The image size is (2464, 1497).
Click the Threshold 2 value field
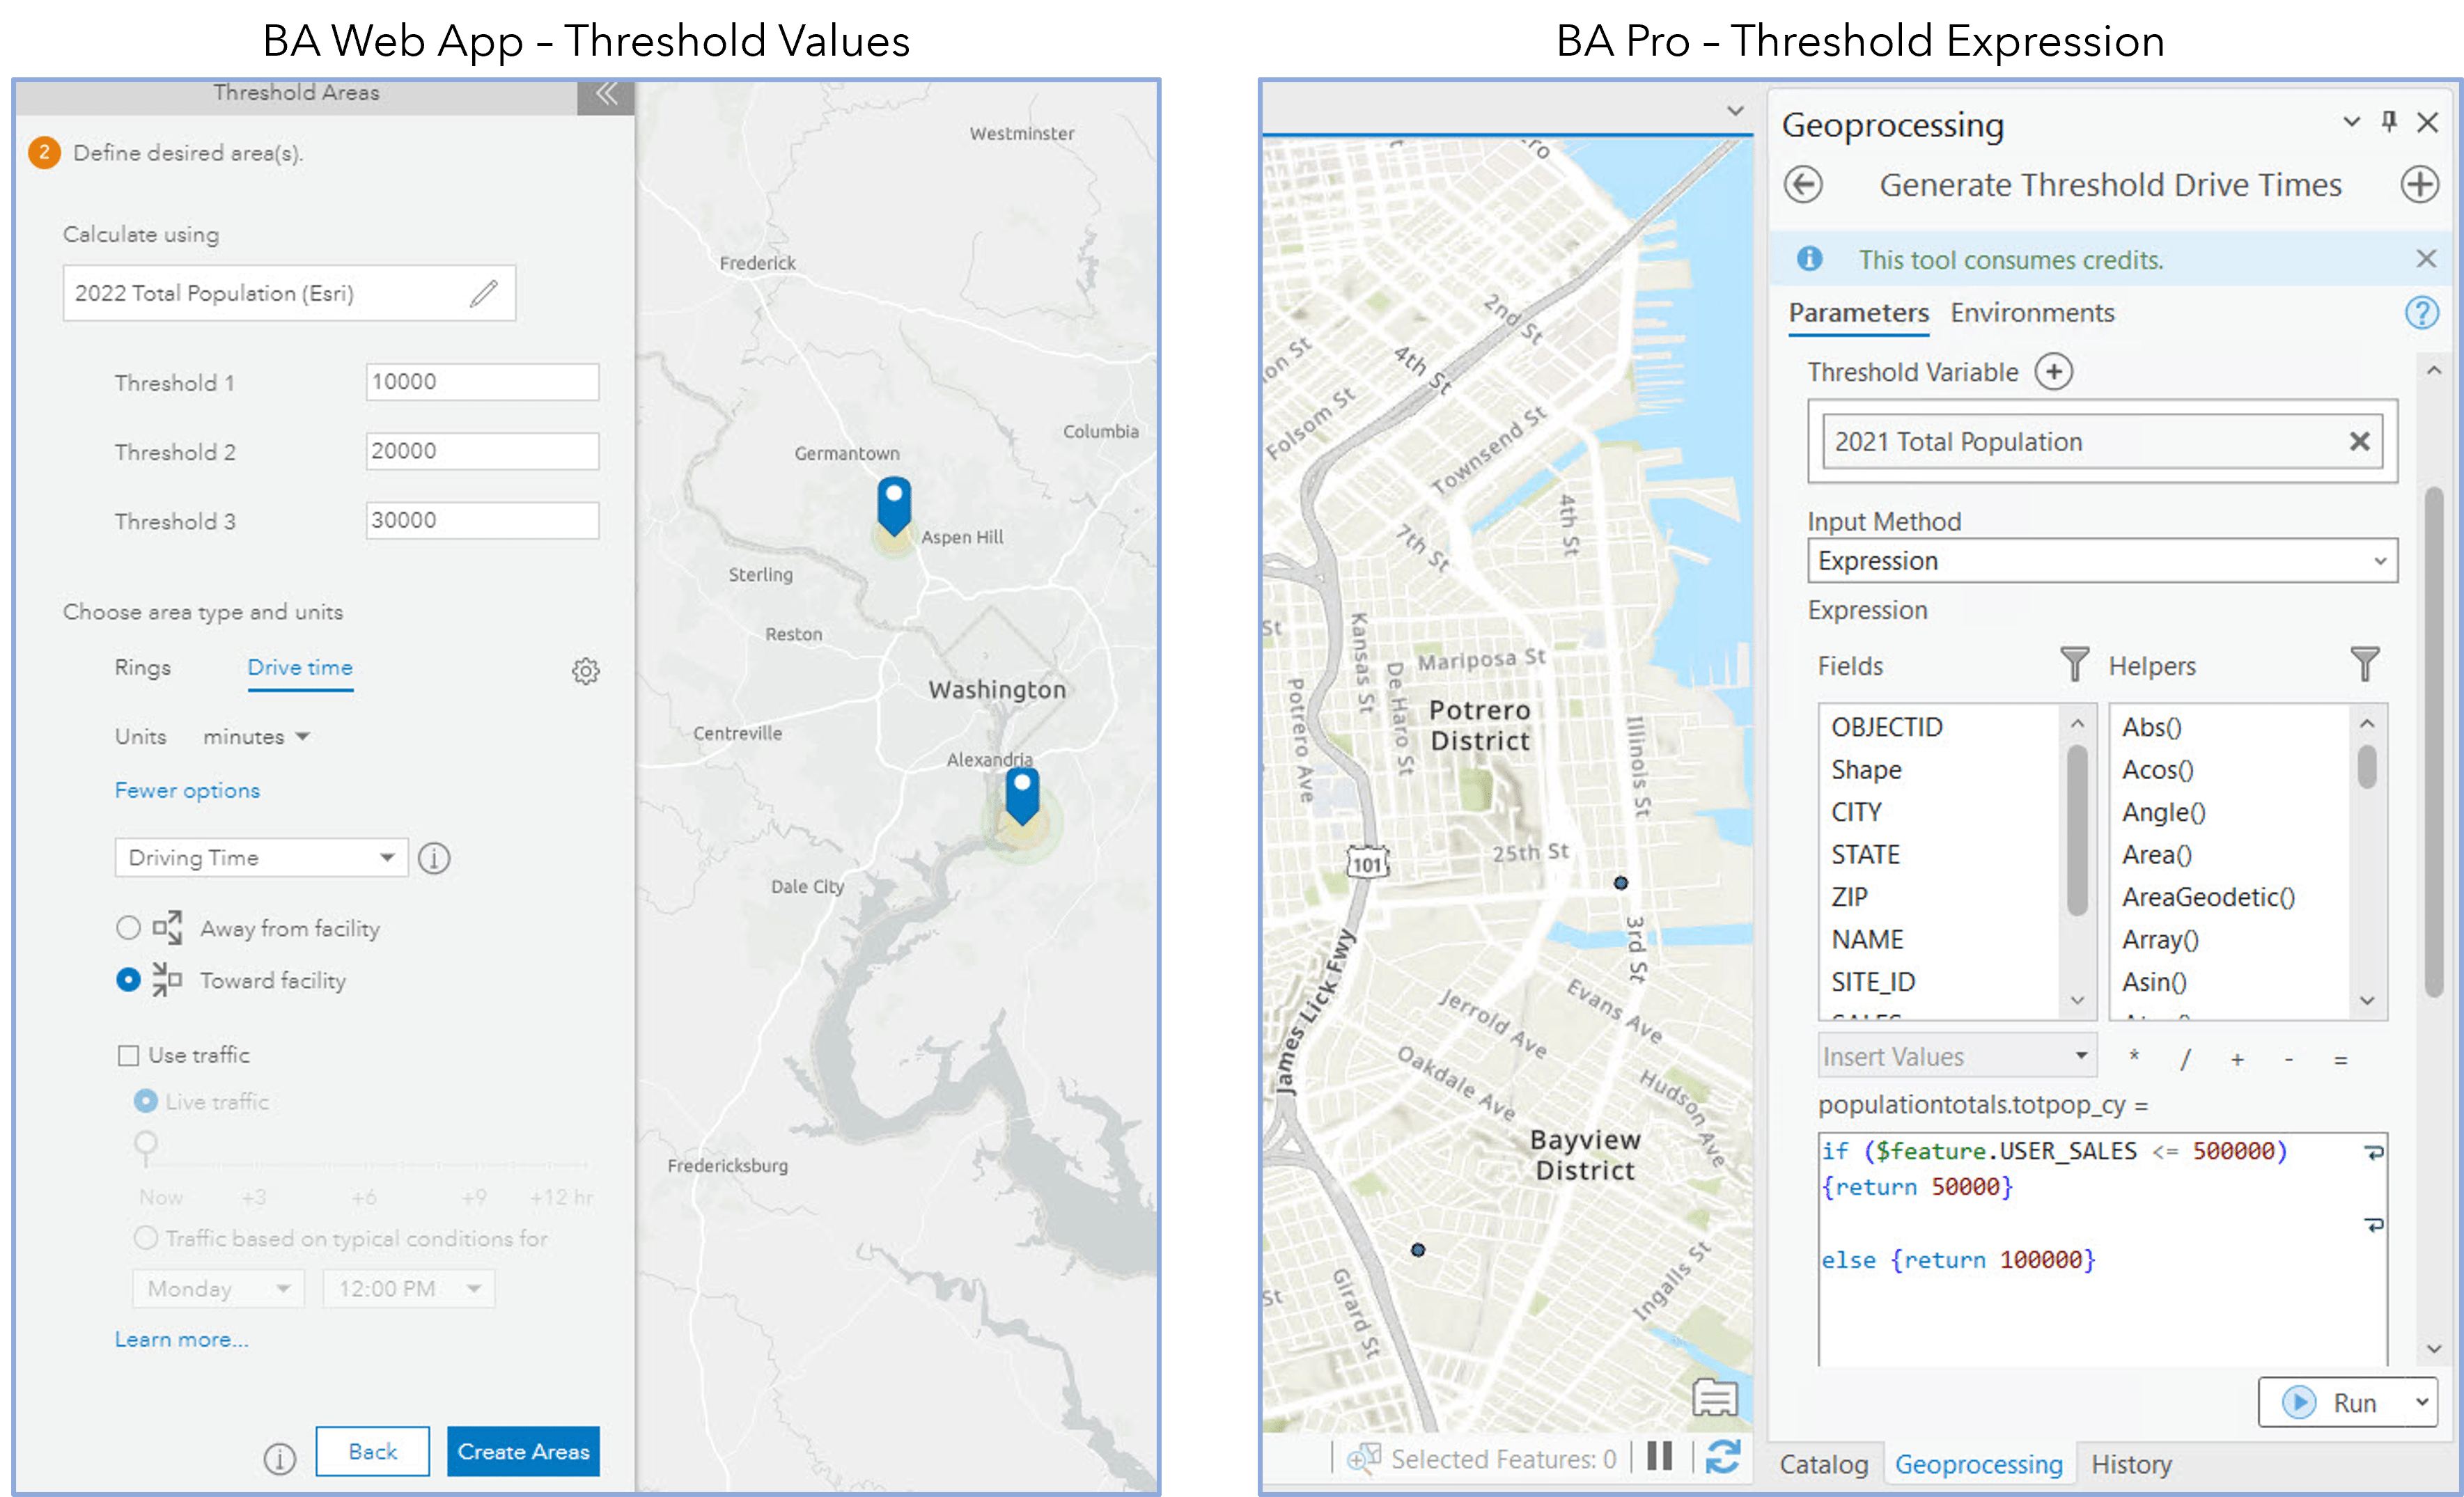(x=482, y=451)
